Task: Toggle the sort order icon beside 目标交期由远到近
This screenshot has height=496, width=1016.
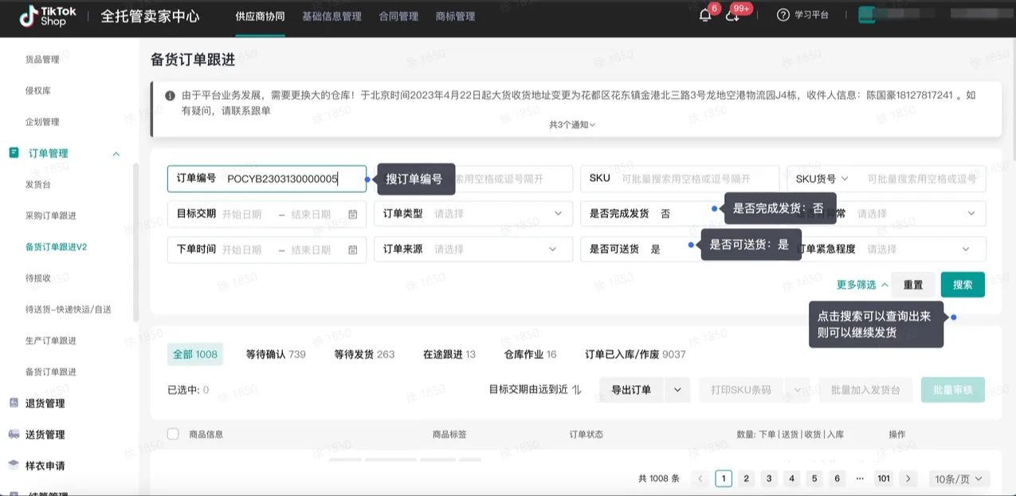Action: (577, 389)
